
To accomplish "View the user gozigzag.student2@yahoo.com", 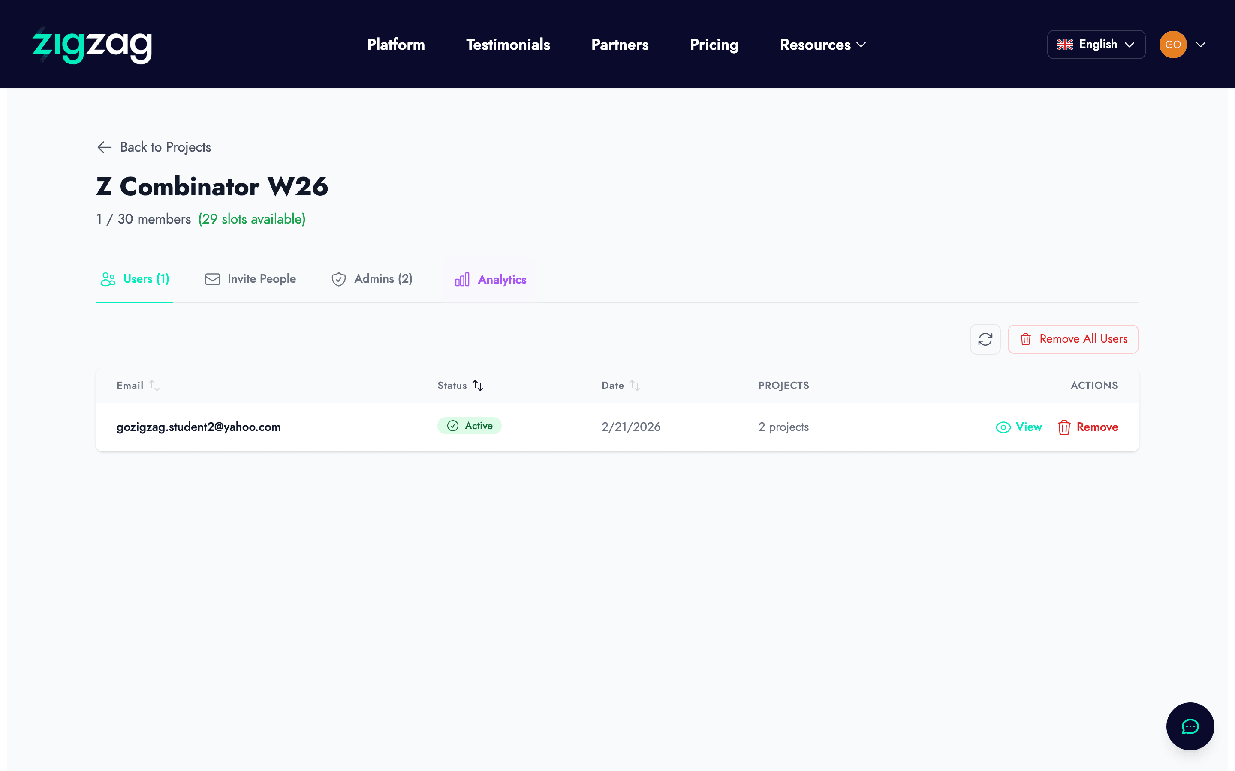I will click(x=1018, y=427).
